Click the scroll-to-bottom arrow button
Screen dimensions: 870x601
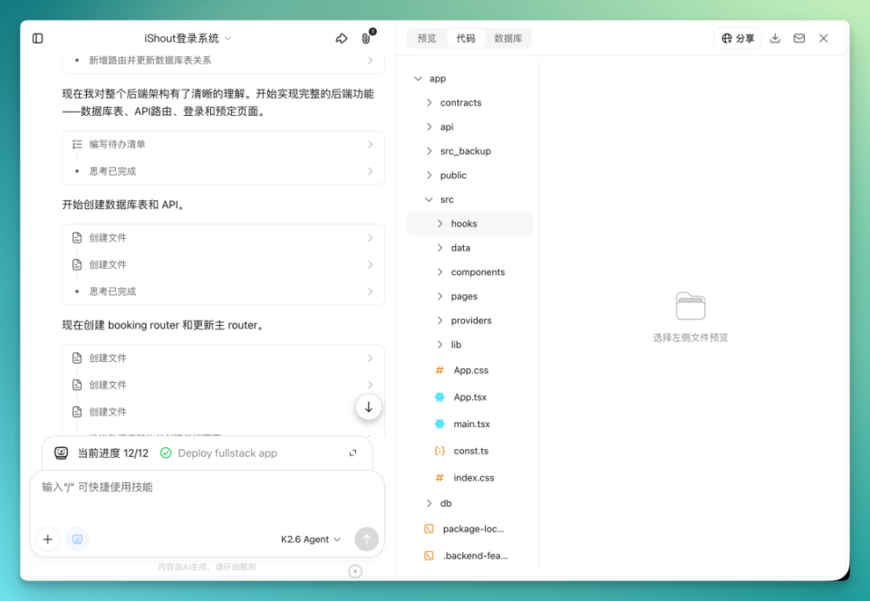(x=369, y=407)
